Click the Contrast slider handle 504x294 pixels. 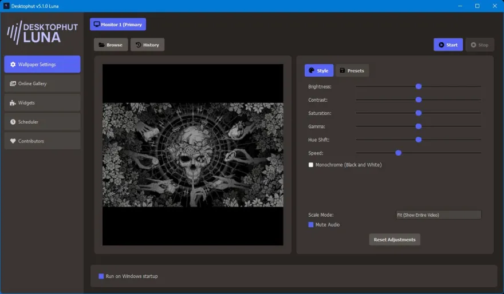pos(419,100)
